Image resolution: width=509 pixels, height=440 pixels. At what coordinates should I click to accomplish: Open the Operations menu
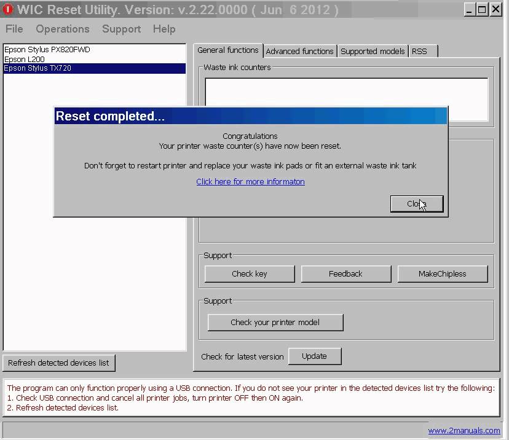(63, 29)
